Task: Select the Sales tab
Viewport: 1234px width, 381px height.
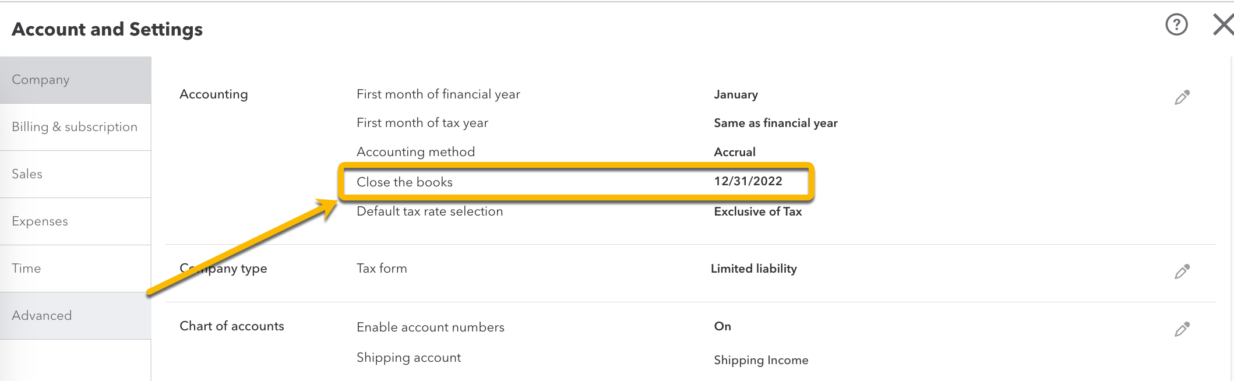Action: click(x=75, y=174)
